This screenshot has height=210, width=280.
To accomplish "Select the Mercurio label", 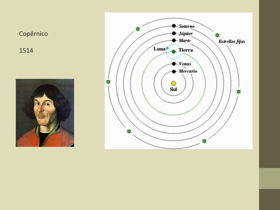I will pyautogui.click(x=188, y=71).
